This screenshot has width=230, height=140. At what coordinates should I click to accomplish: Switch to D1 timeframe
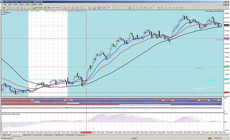(x=174, y=8)
